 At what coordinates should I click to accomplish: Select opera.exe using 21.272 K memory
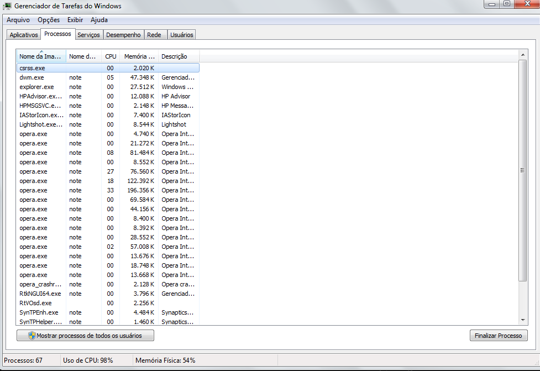(x=108, y=143)
